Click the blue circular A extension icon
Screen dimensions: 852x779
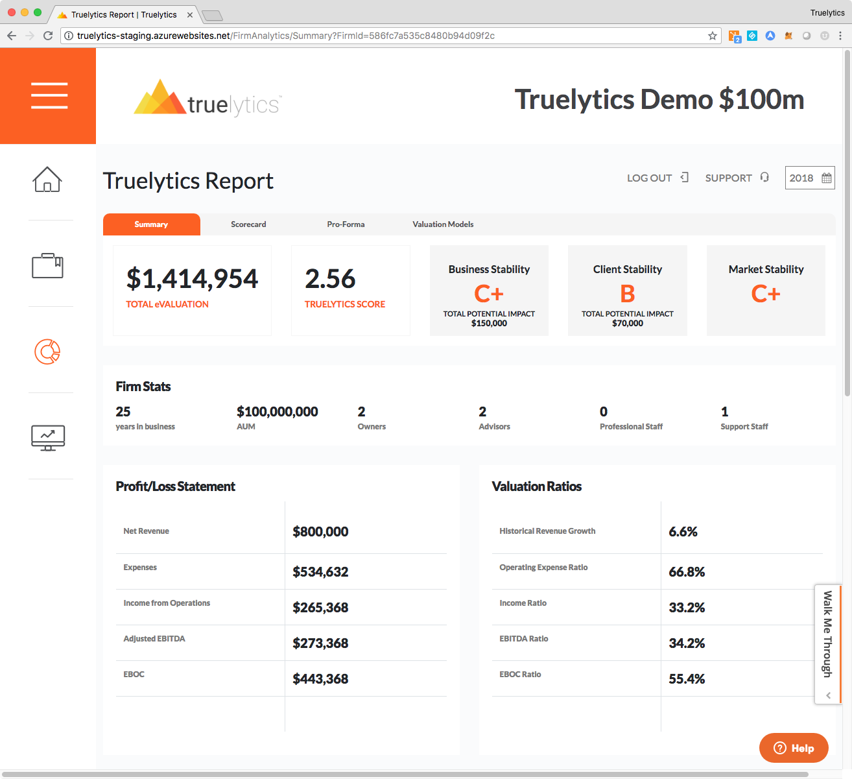click(770, 36)
